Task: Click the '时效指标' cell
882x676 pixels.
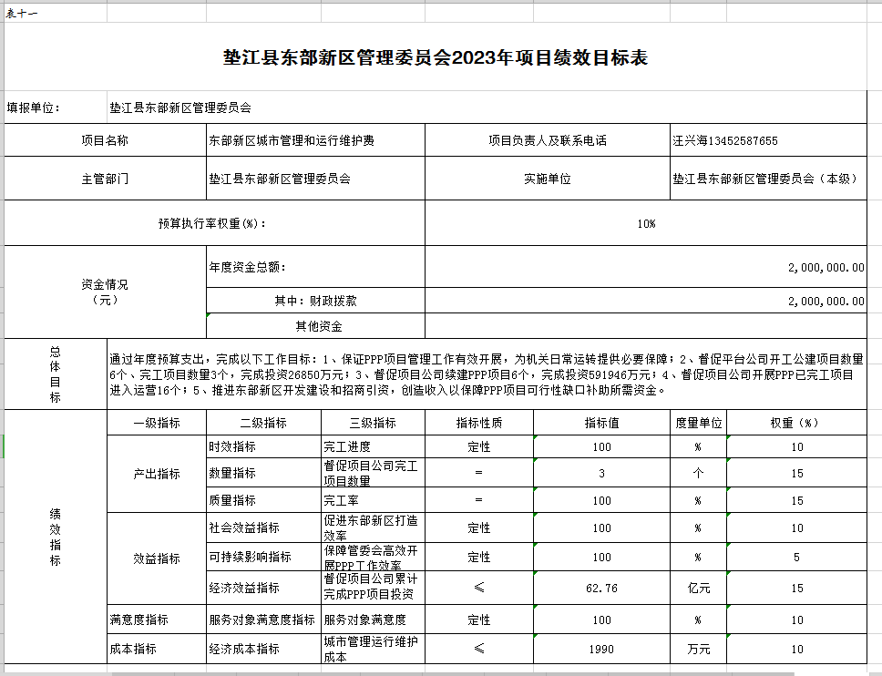Action: [x=264, y=446]
